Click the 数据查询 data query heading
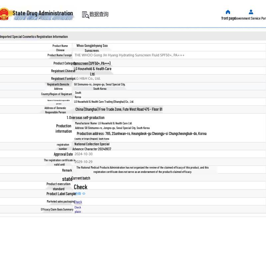This screenshot has height=266, width=266. (x=99, y=14)
